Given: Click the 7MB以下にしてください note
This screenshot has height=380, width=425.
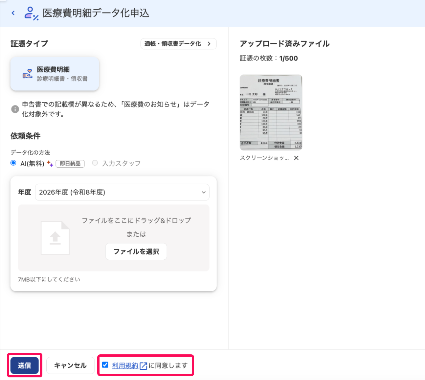Looking at the screenshot, I should point(49,279).
